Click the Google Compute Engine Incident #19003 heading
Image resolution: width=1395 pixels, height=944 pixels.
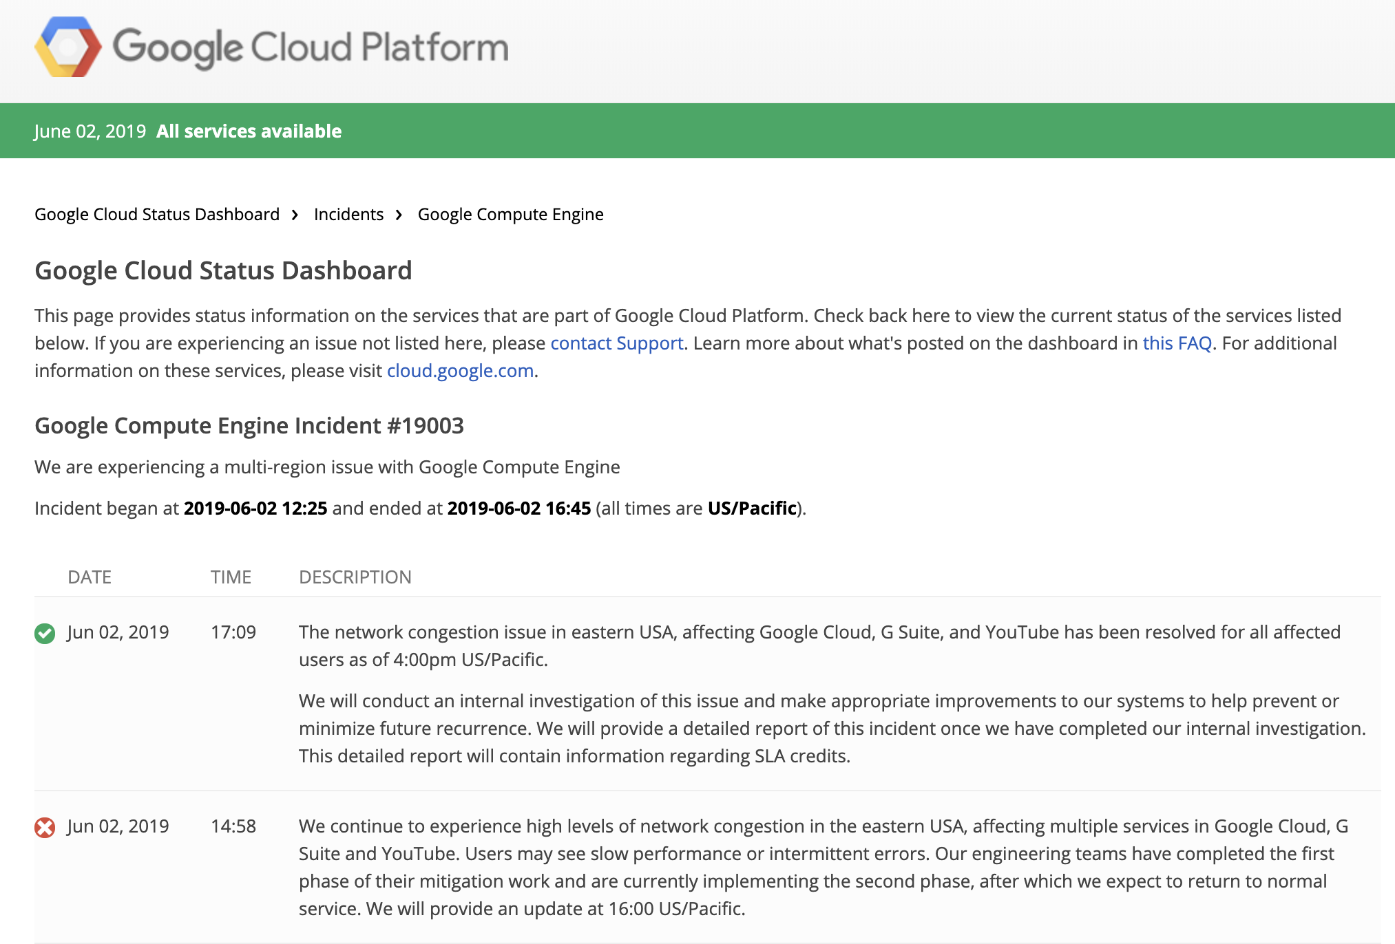click(x=249, y=425)
